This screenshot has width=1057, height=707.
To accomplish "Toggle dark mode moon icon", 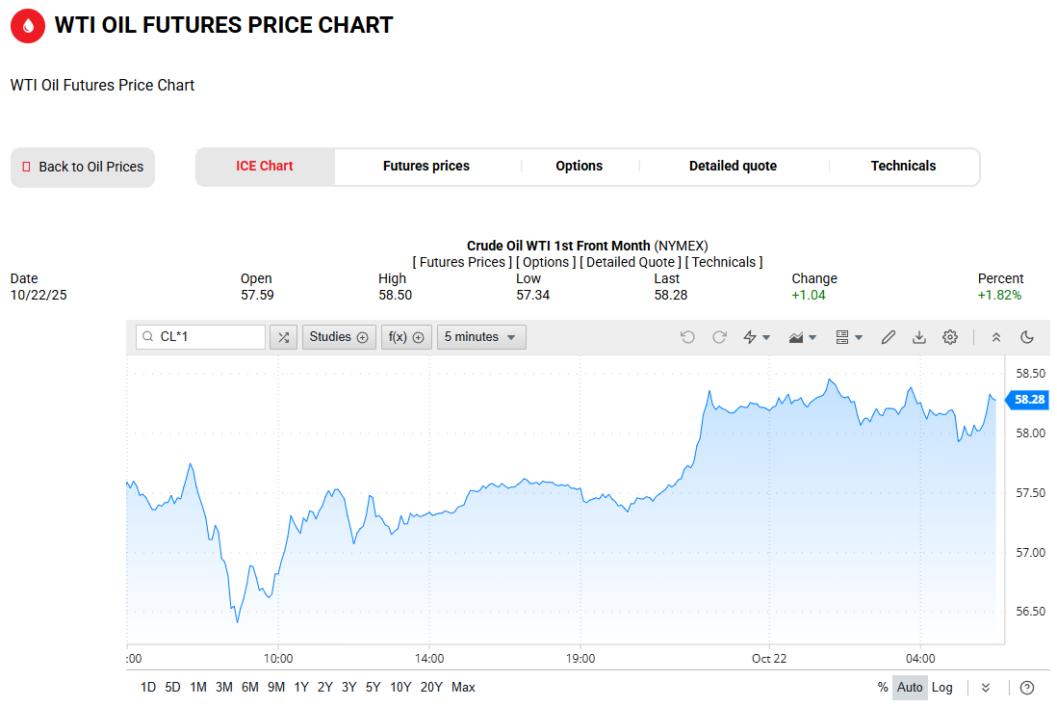I will pyautogui.click(x=1027, y=337).
